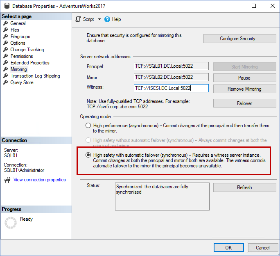Click the wrench icon beside Filegroups

[6, 37]
